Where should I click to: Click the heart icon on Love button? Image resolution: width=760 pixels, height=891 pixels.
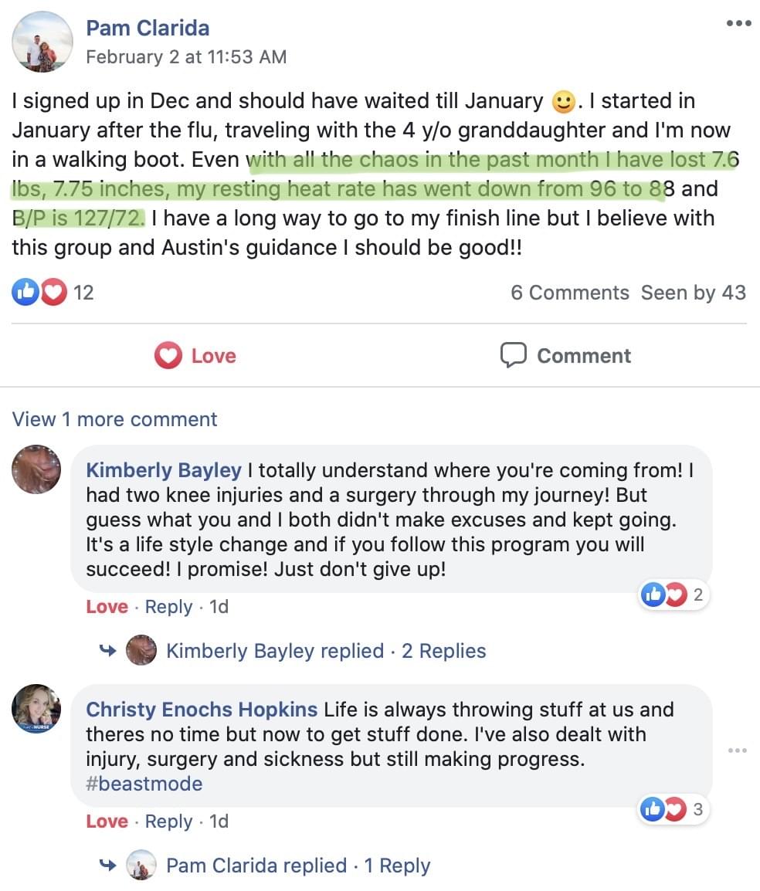coord(167,355)
